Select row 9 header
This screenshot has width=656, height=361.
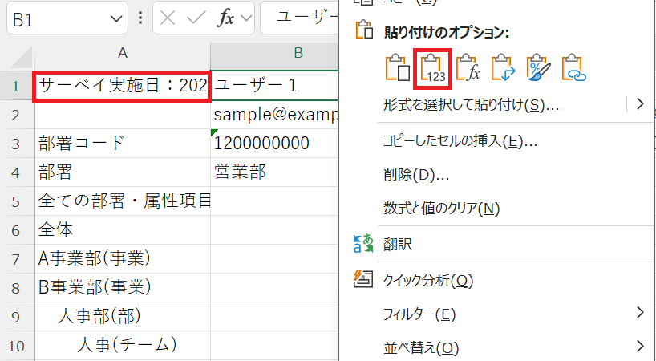point(16,317)
